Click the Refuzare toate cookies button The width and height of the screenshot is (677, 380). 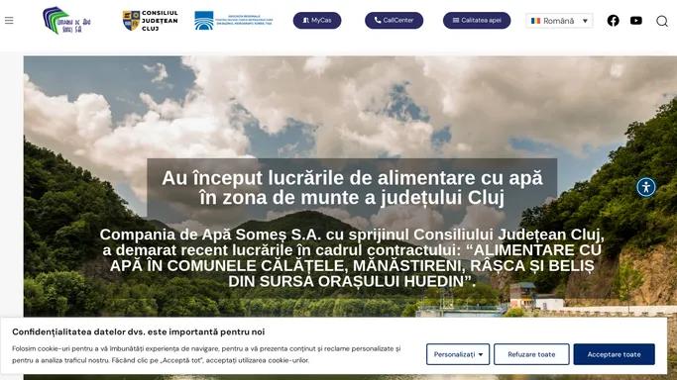[531, 354]
